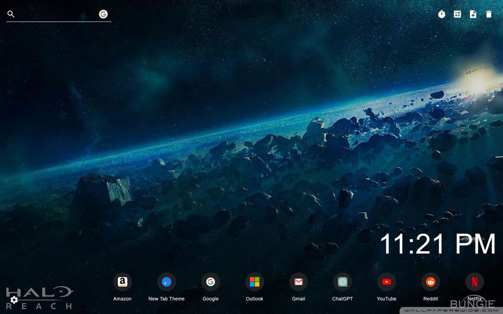Open the Netflix shortcut icon
The width and height of the screenshot is (503, 314).
coord(475,282)
